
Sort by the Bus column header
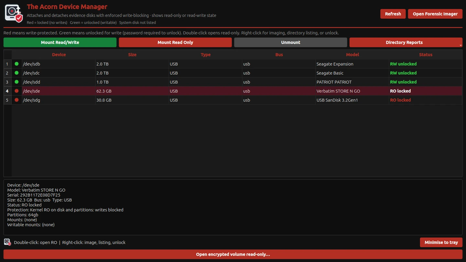[279, 55]
